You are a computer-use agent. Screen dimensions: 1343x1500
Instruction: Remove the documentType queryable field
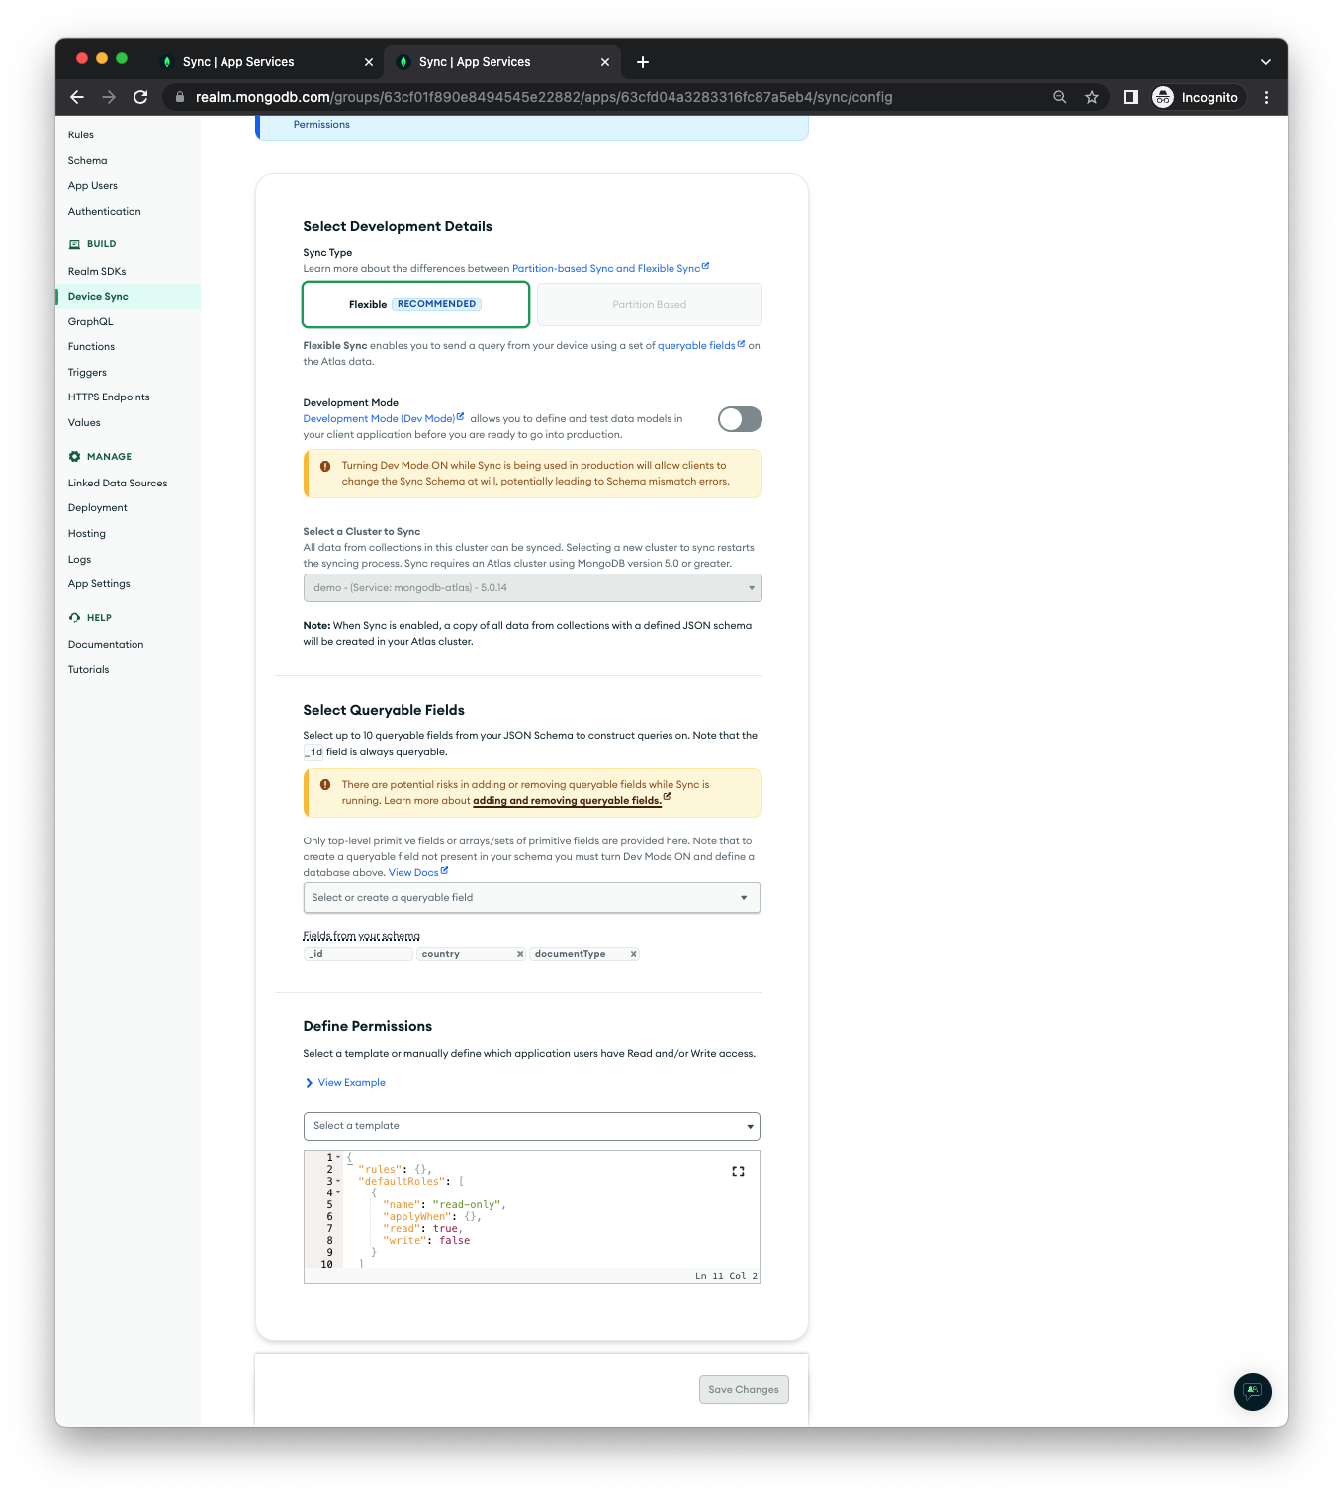tap(633, 954)
